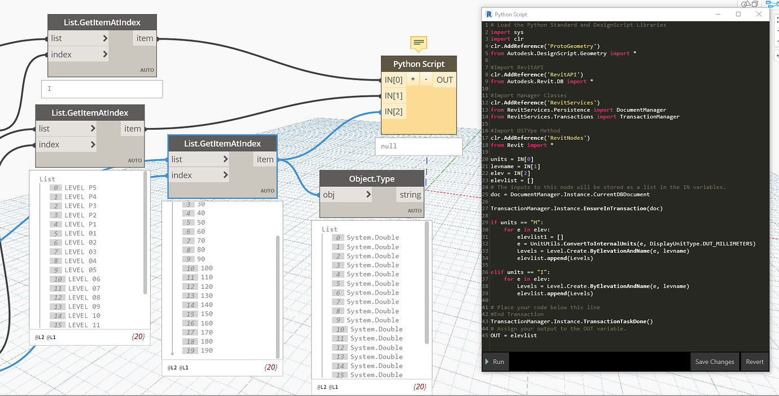
Task: Click the scrollbar in the System.Double preview
Action: (426, 282)
